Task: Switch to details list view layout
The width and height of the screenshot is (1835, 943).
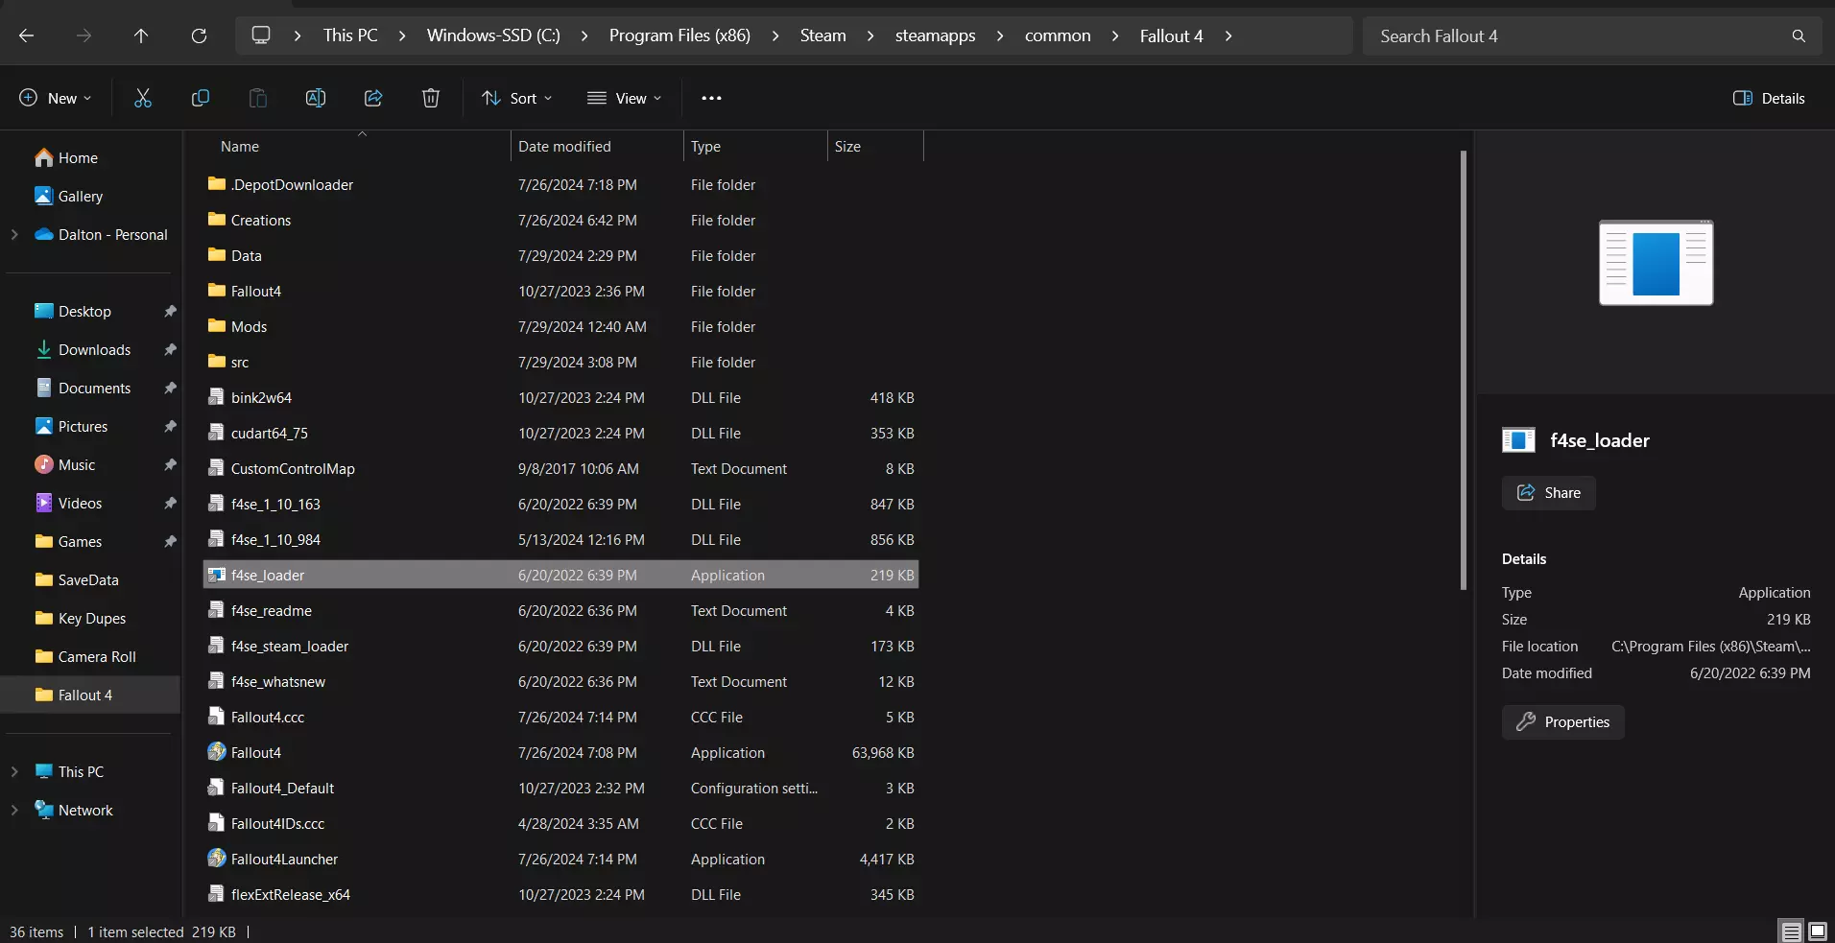Action: [1791, 931]
